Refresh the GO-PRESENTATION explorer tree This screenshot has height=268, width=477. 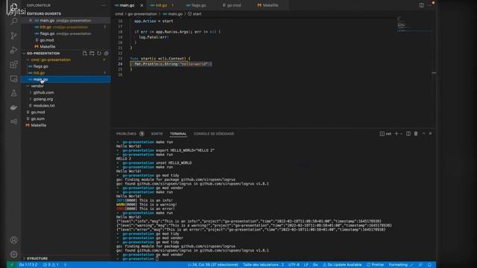[99, 53]
